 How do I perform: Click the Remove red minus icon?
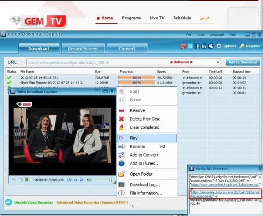click(x=121, y=110)
